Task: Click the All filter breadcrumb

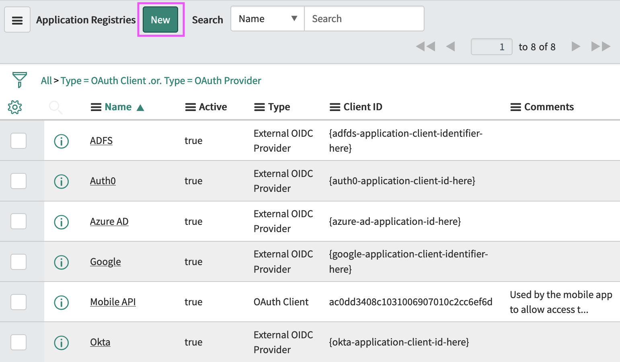Action: coord(46,81)
